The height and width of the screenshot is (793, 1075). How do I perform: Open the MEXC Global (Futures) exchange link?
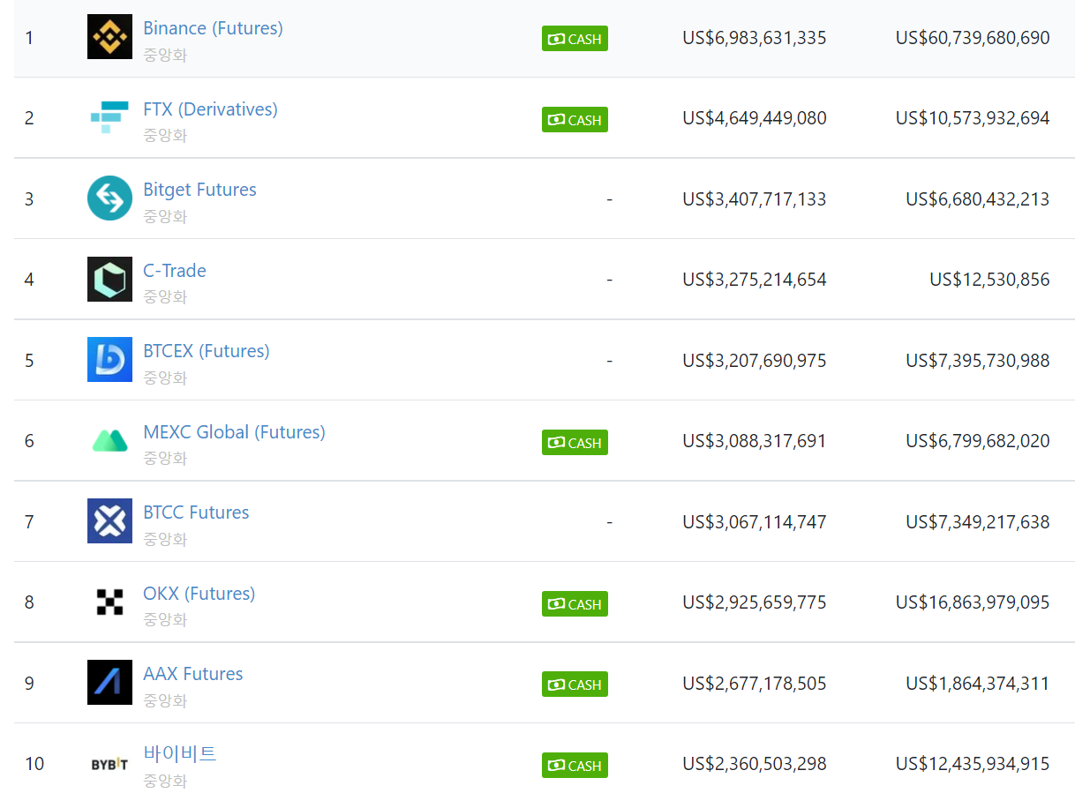pos(234,432)
